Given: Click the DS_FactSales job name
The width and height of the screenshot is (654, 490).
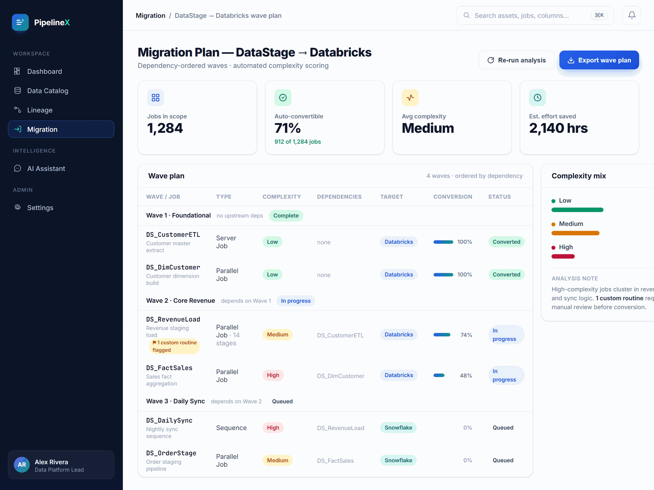Looking at the screenshot, I should click(169, 368).
